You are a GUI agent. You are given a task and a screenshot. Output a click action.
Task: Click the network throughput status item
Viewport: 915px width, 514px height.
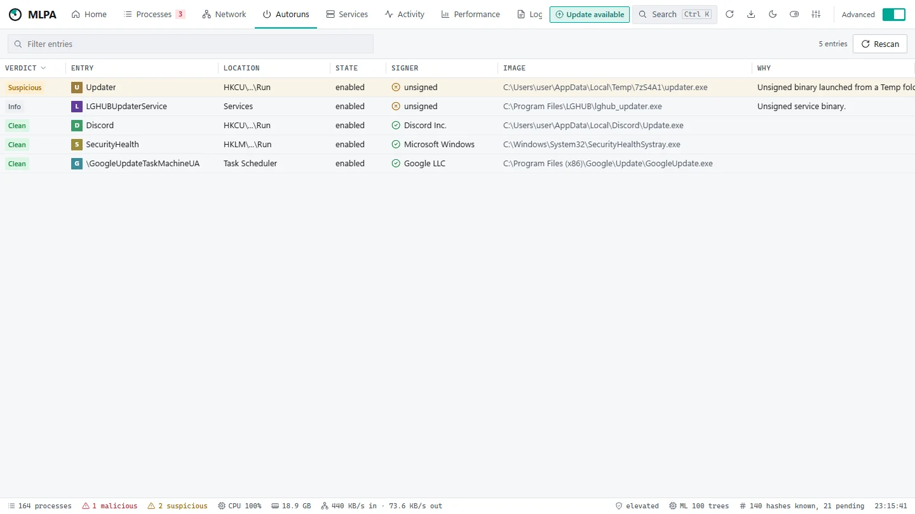coord(381,506)
